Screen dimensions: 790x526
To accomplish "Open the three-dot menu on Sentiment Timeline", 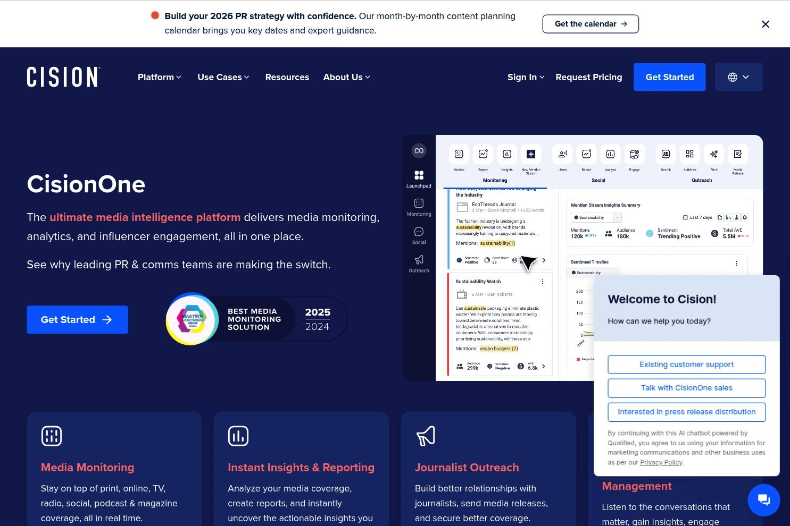I will pyautogui.click(x=736, y=263).
